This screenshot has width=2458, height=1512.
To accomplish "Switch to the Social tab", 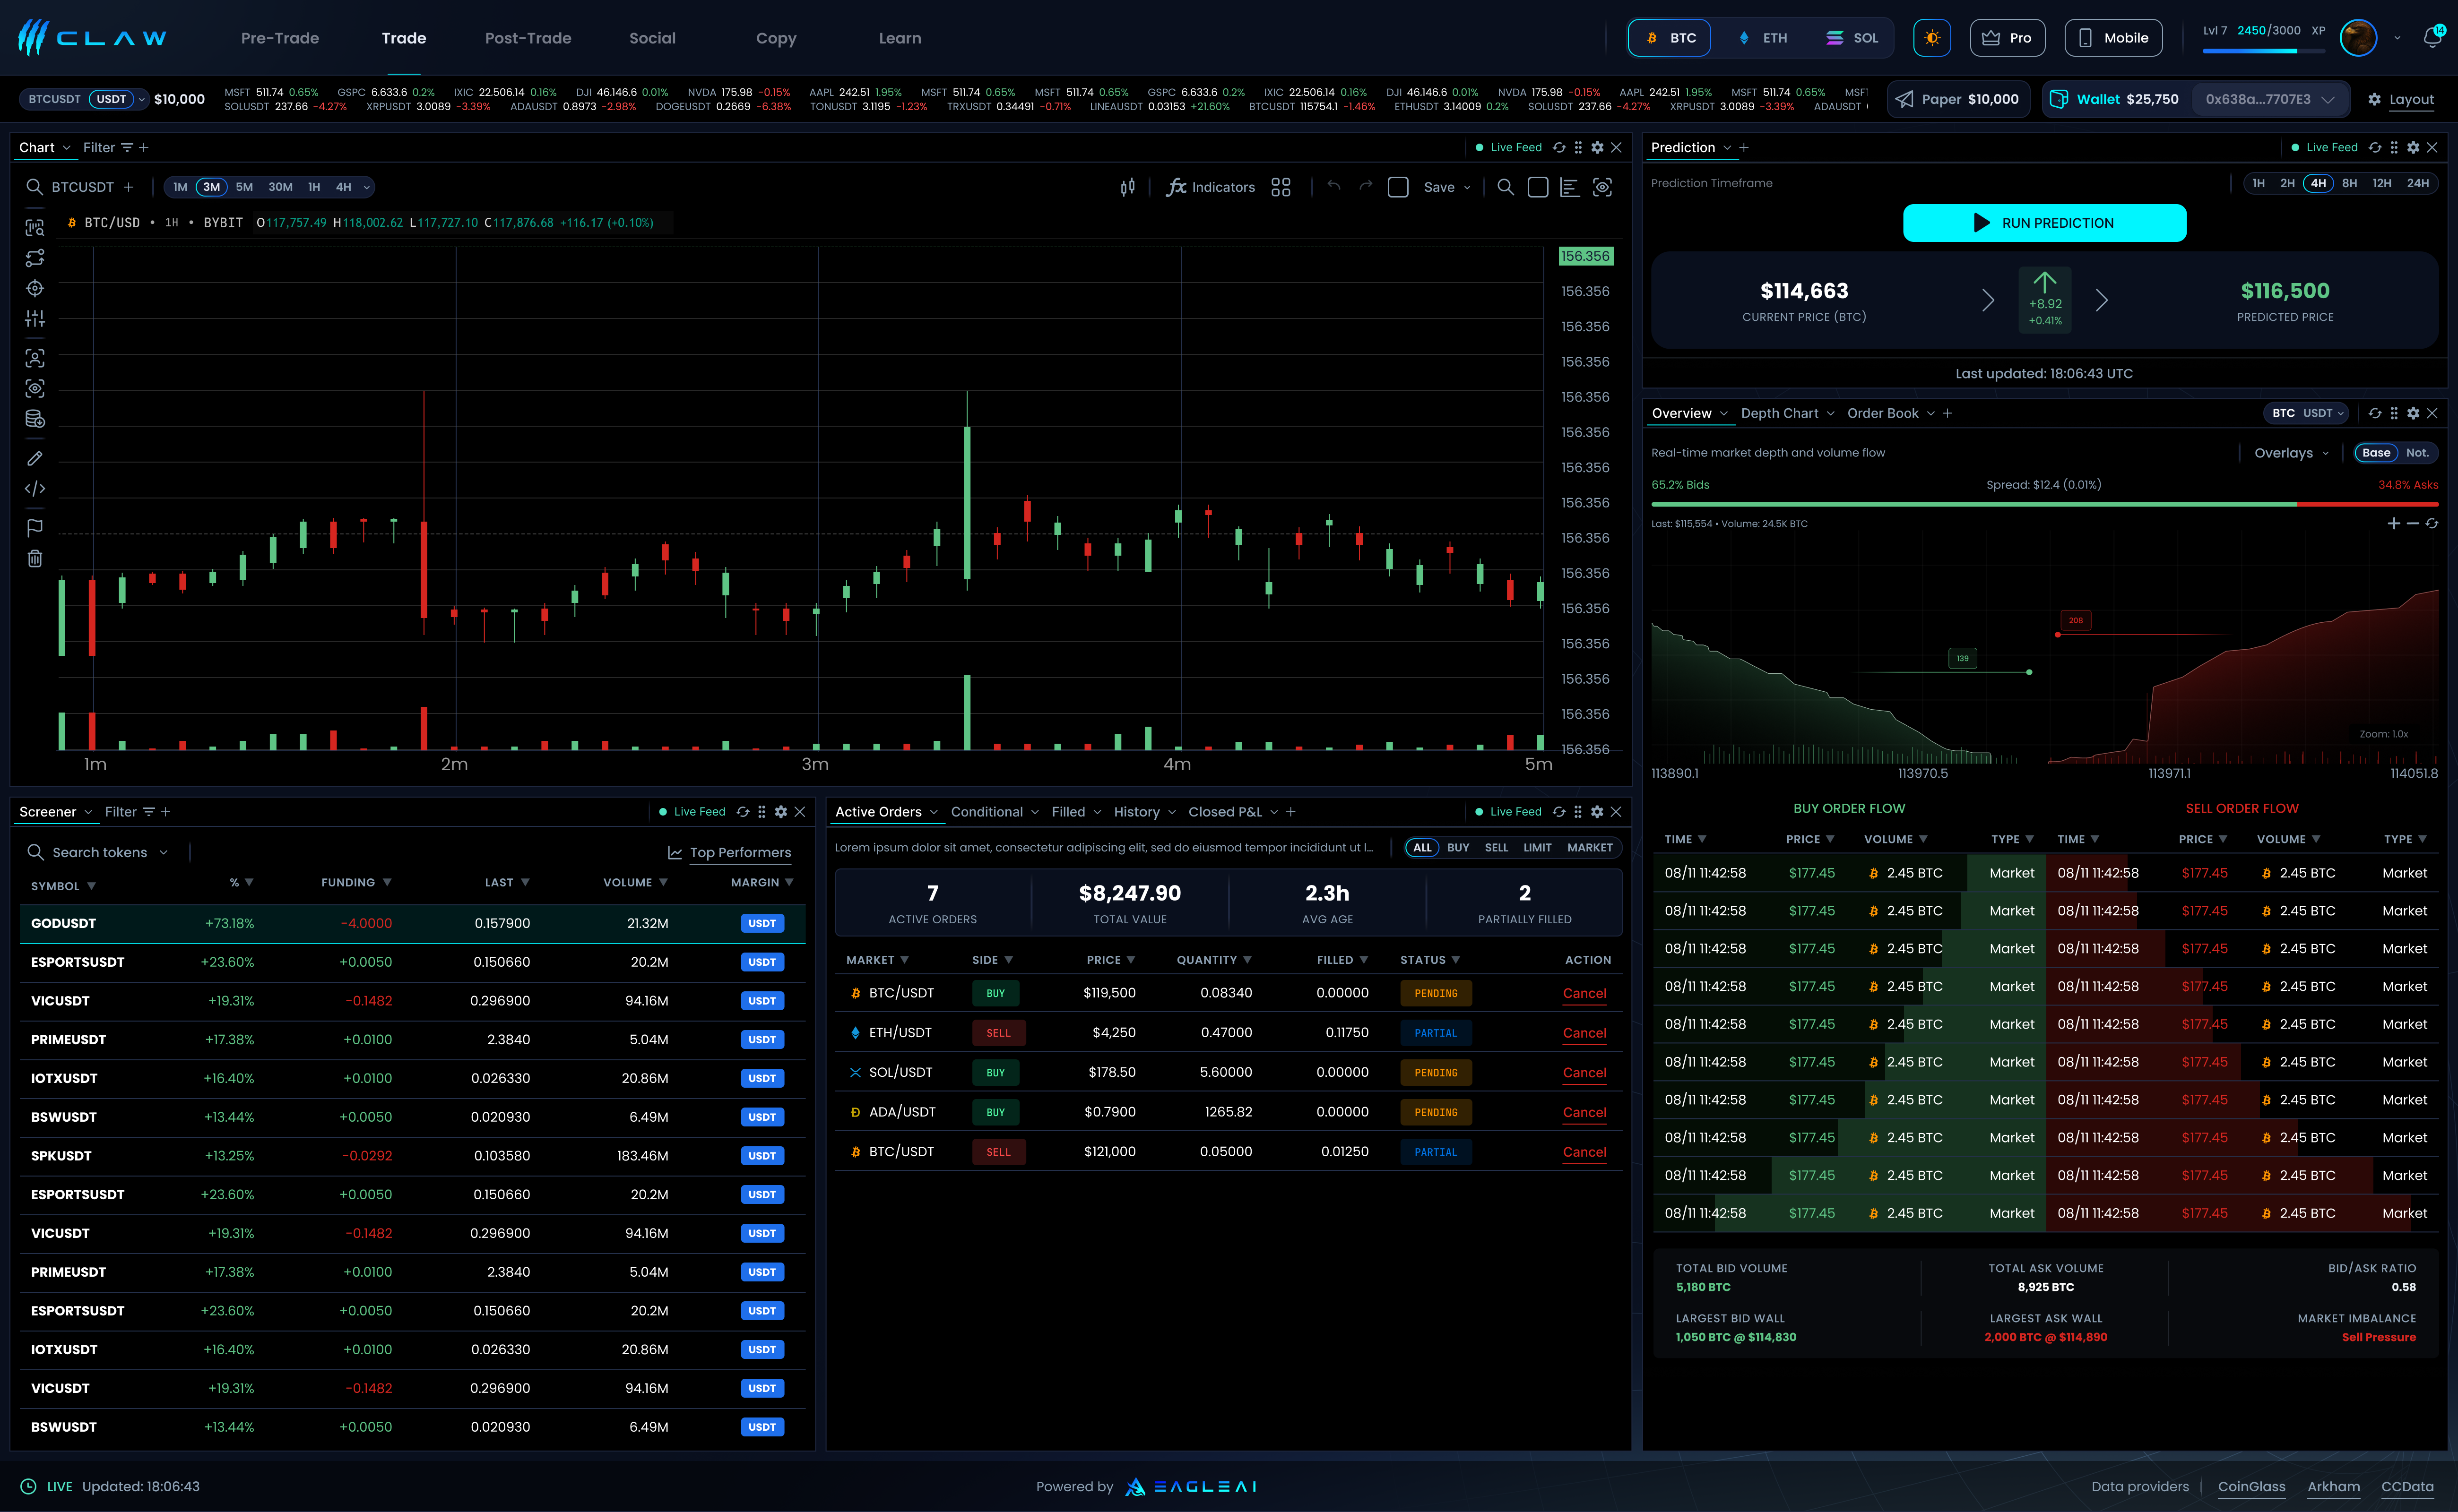I will click(652, 38).
